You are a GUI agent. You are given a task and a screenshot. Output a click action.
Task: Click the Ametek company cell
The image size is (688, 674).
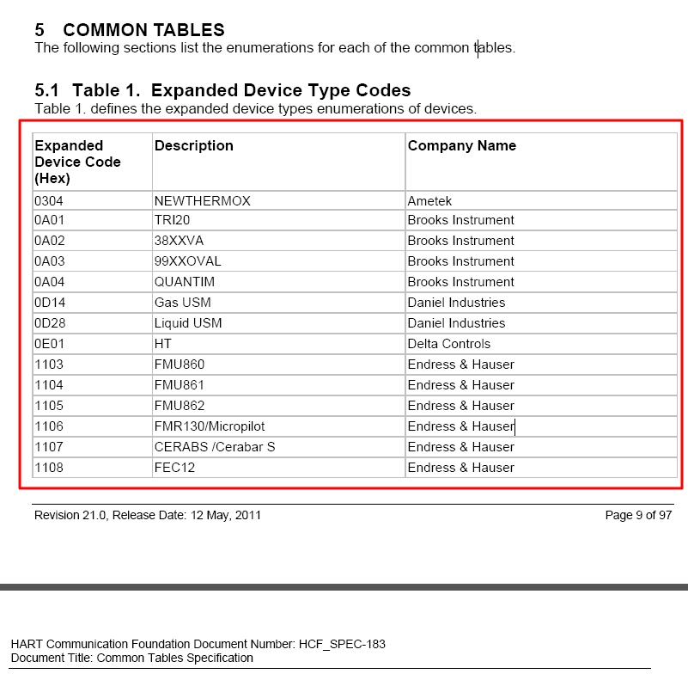pos(429,201)
